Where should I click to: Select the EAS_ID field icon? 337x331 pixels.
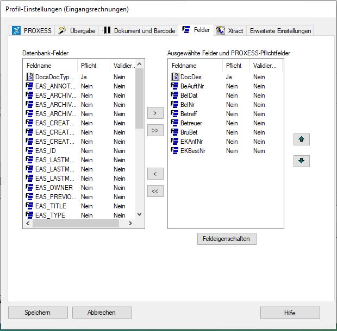[x=30, y=151]
